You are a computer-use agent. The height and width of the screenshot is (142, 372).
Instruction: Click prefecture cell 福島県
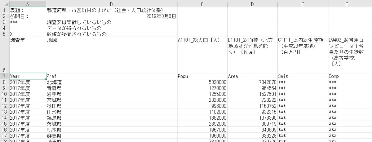coord(112,118)
